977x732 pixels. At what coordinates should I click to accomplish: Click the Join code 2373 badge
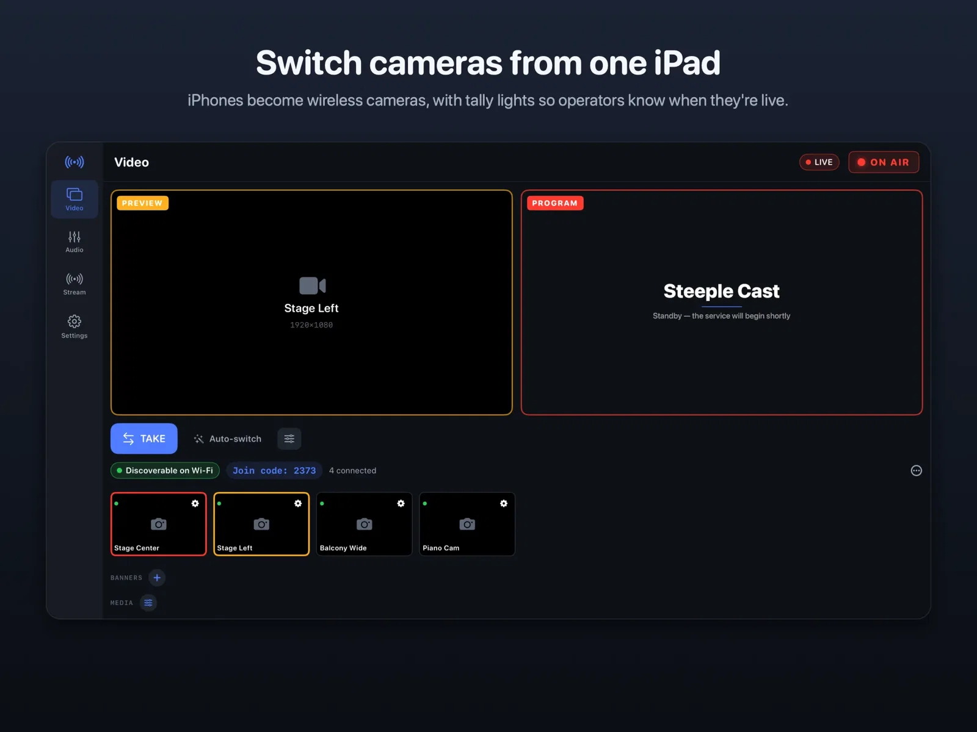pyautogui.click(x=274, y=470)
